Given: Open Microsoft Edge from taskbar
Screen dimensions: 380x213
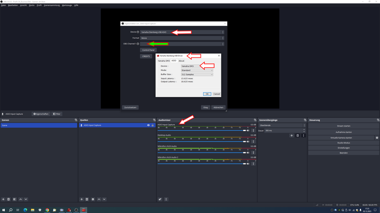Looking at the screenshot, I should pyautogui.click(x=26, y=210).
